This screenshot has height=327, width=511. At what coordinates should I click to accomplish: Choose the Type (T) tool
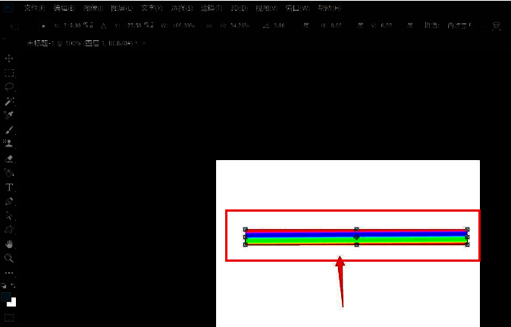[9, 187]
